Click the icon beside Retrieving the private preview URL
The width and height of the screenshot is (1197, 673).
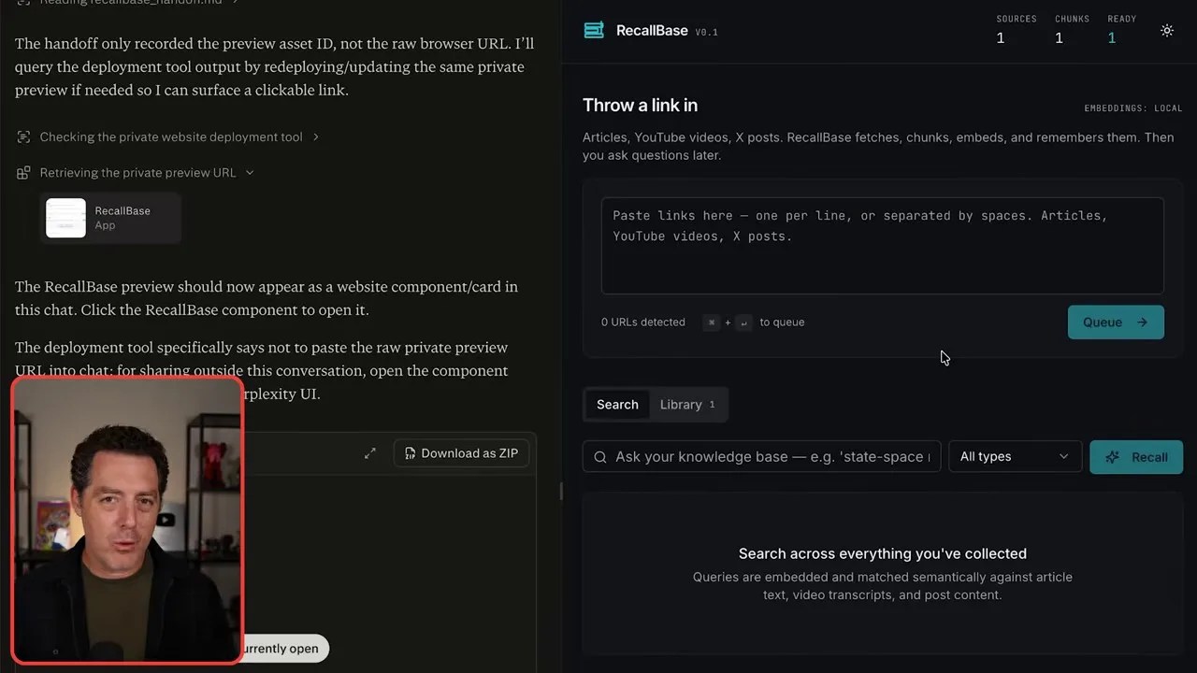pyautogui.click(x=23, y=173)
